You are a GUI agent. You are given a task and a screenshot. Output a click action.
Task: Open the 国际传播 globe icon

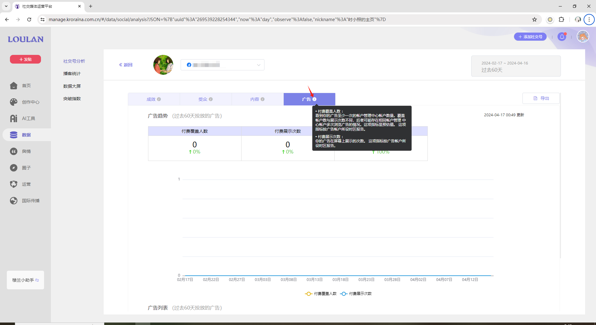pos(14,201)
